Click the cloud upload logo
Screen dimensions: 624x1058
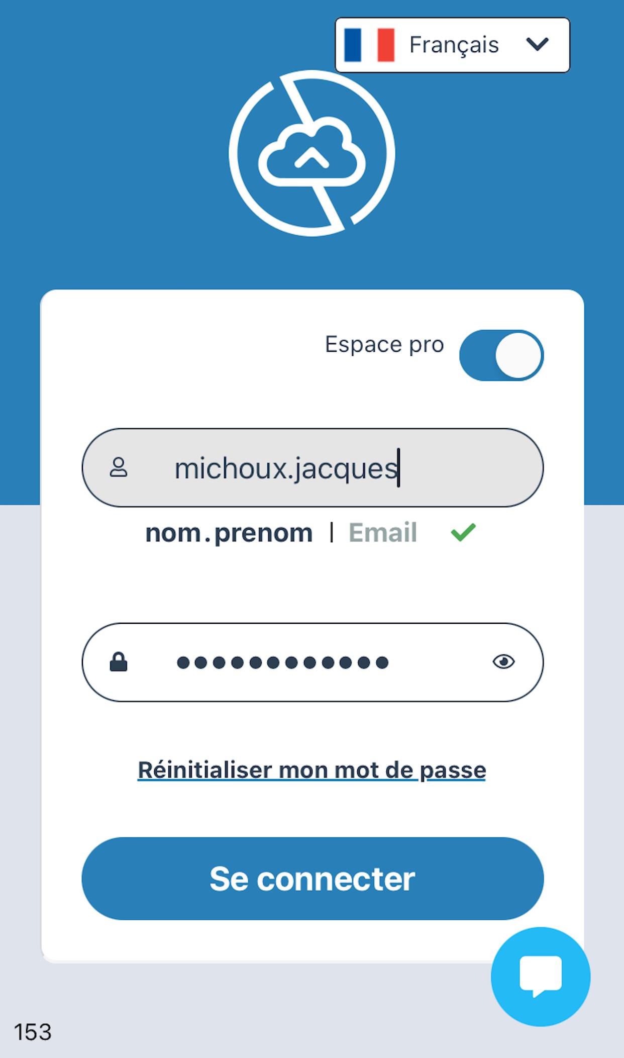click(312, 153)
